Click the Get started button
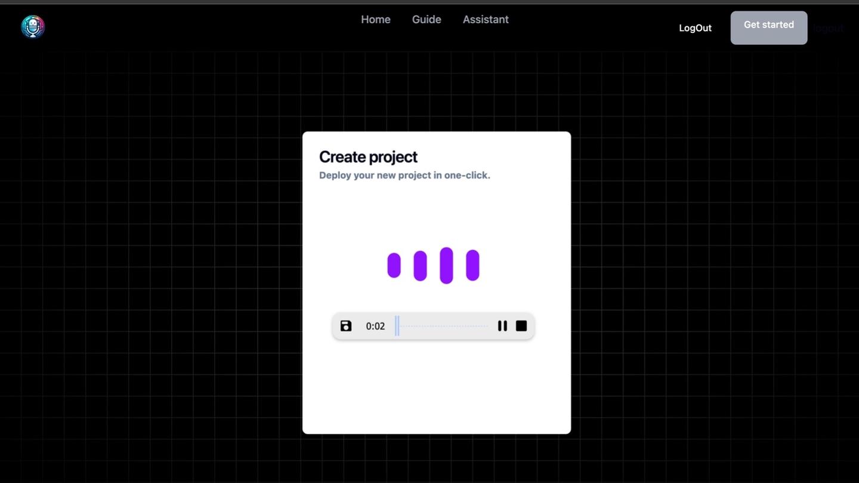This screenshot has height=483, width=859. point(769,27)
